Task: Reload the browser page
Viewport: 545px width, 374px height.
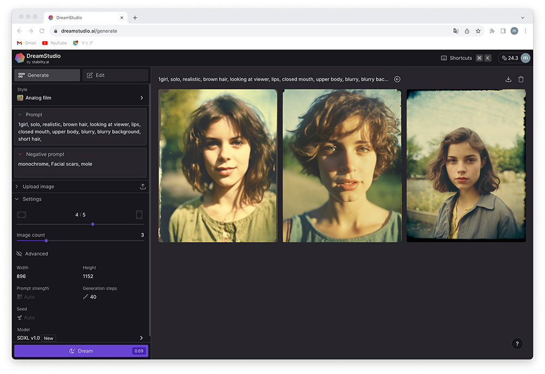Action: pos(42,31)
